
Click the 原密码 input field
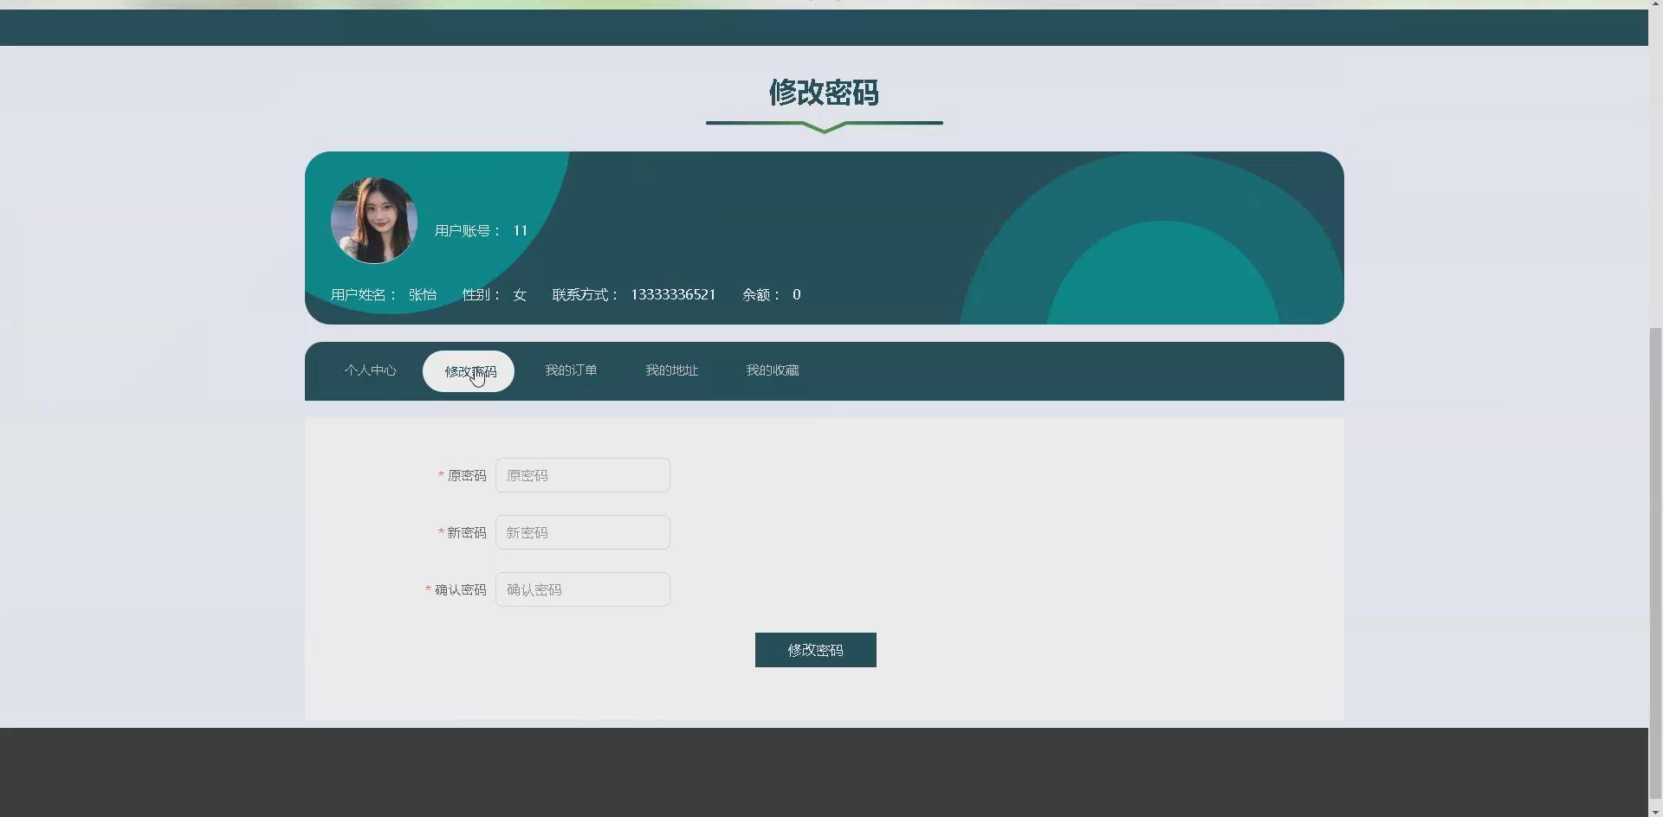[x=582, y=474]
